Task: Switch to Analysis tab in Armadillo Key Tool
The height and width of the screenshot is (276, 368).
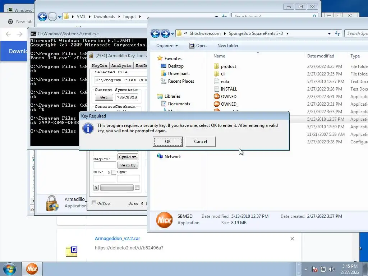Action: coord(121,65)
